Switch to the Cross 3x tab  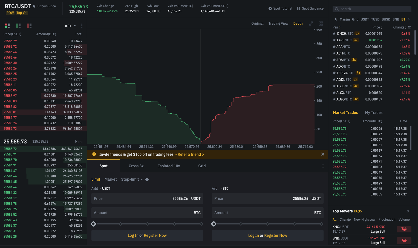click(136, 166)
